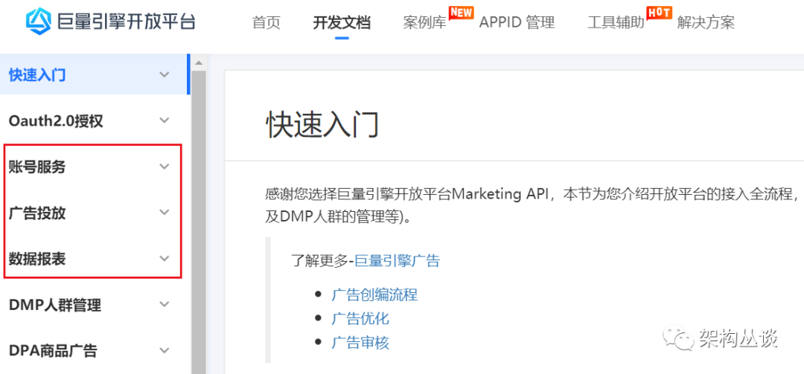Image resolution: width=804 pixels, height=374 pixels.
Task: Click the 巨量引擎开放平台 logo icon
Action: click(39, 21)
